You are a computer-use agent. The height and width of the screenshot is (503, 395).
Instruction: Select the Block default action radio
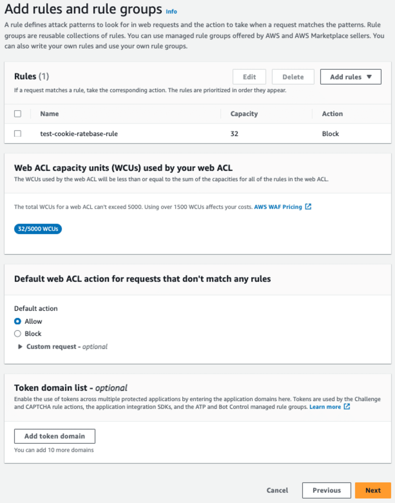18,333
